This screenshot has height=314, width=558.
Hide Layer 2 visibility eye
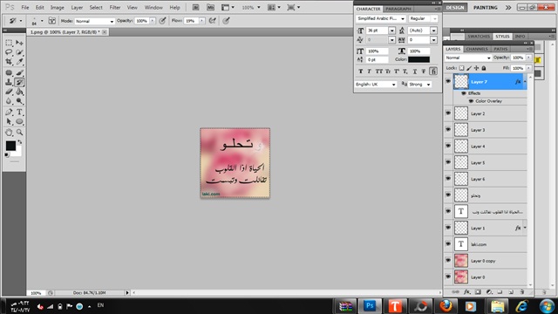click(448, 113)
